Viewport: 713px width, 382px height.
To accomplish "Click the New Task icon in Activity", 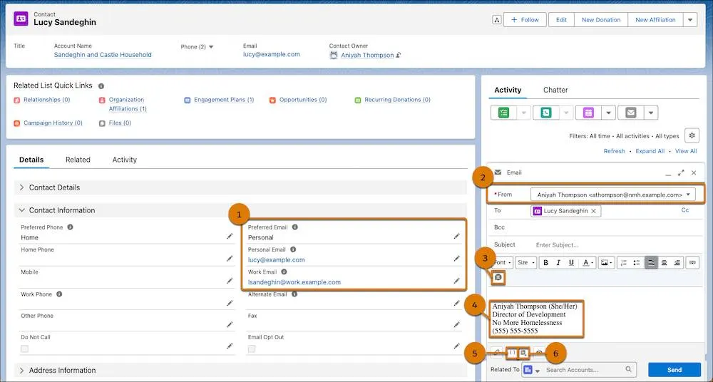I will coord(504,113).
